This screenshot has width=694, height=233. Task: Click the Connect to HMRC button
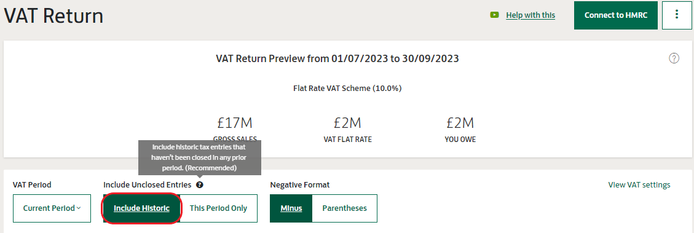tap(616, 15)
